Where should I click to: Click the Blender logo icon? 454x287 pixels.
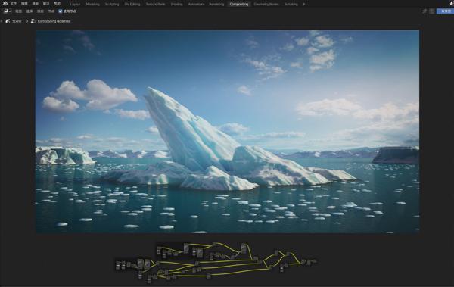pos(5,3)
